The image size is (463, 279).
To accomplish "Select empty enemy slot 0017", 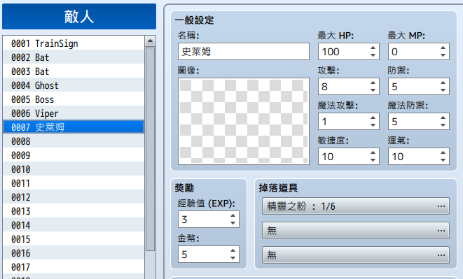I will [74, 267].
